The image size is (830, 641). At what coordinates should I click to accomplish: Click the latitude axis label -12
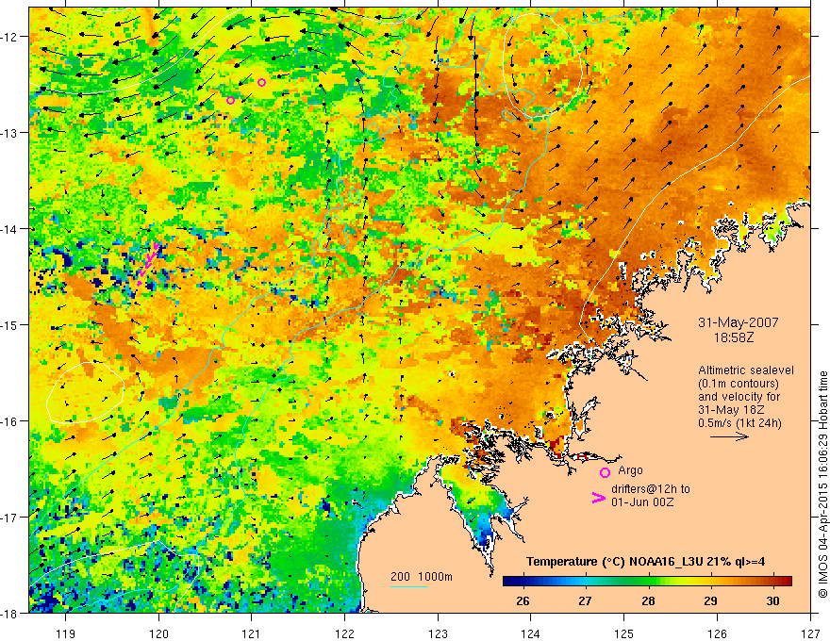tap(10, 37)
